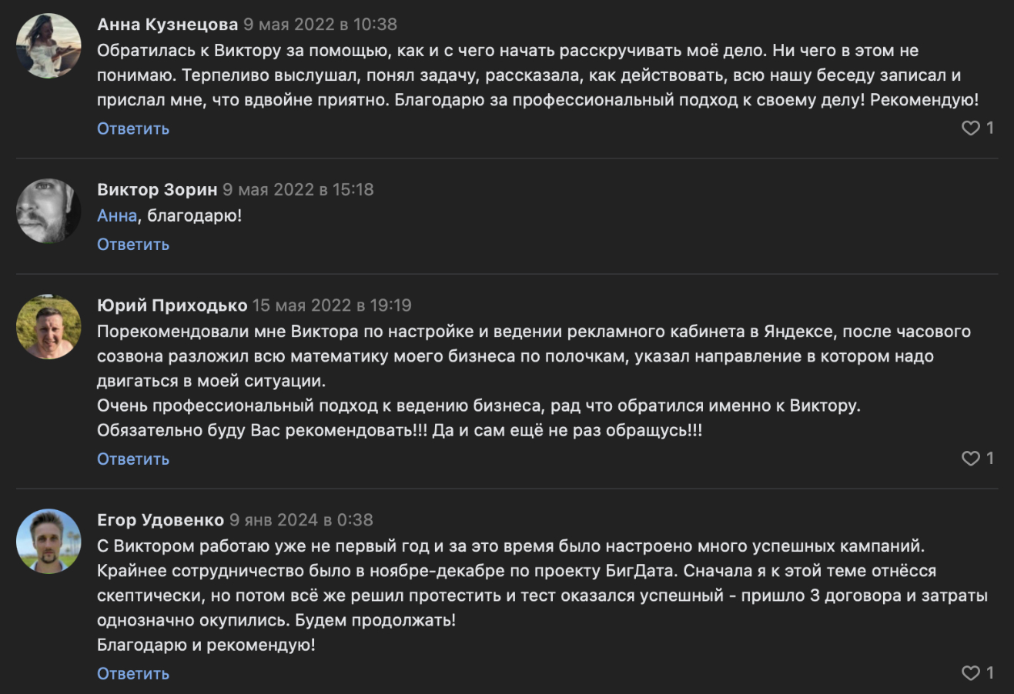Viewport: 1014px width, 694px height.
Task: Open Юрий Приходько's profile picture
Action: (x=49, y=327)
